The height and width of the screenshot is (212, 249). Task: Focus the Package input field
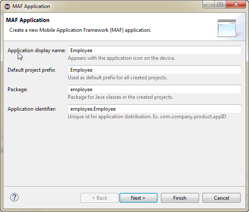[x=155, y=89]
